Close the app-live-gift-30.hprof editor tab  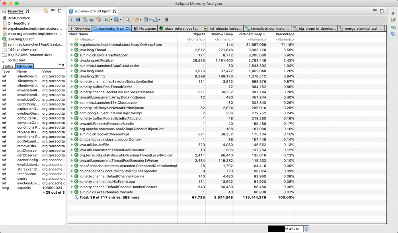115,11
